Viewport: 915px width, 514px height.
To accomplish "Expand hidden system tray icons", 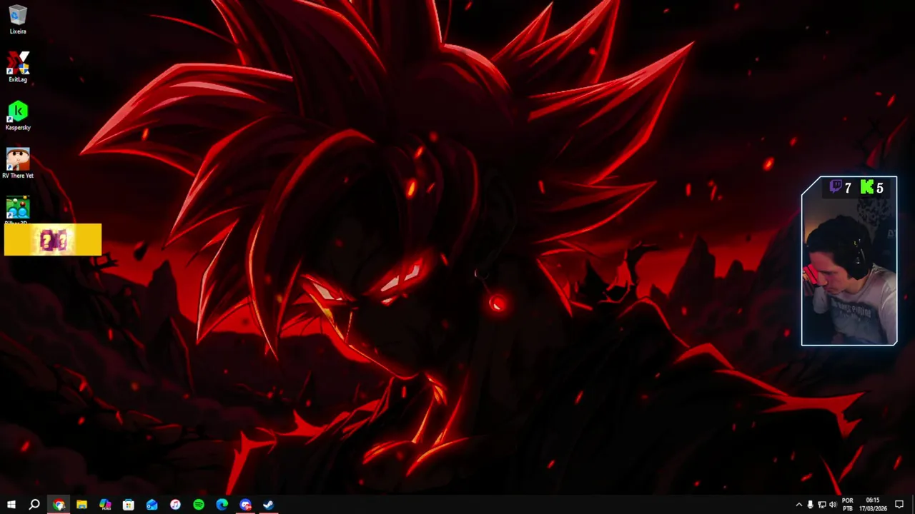I will tap(798, 505).
